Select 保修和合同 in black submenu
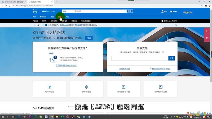 54,21
